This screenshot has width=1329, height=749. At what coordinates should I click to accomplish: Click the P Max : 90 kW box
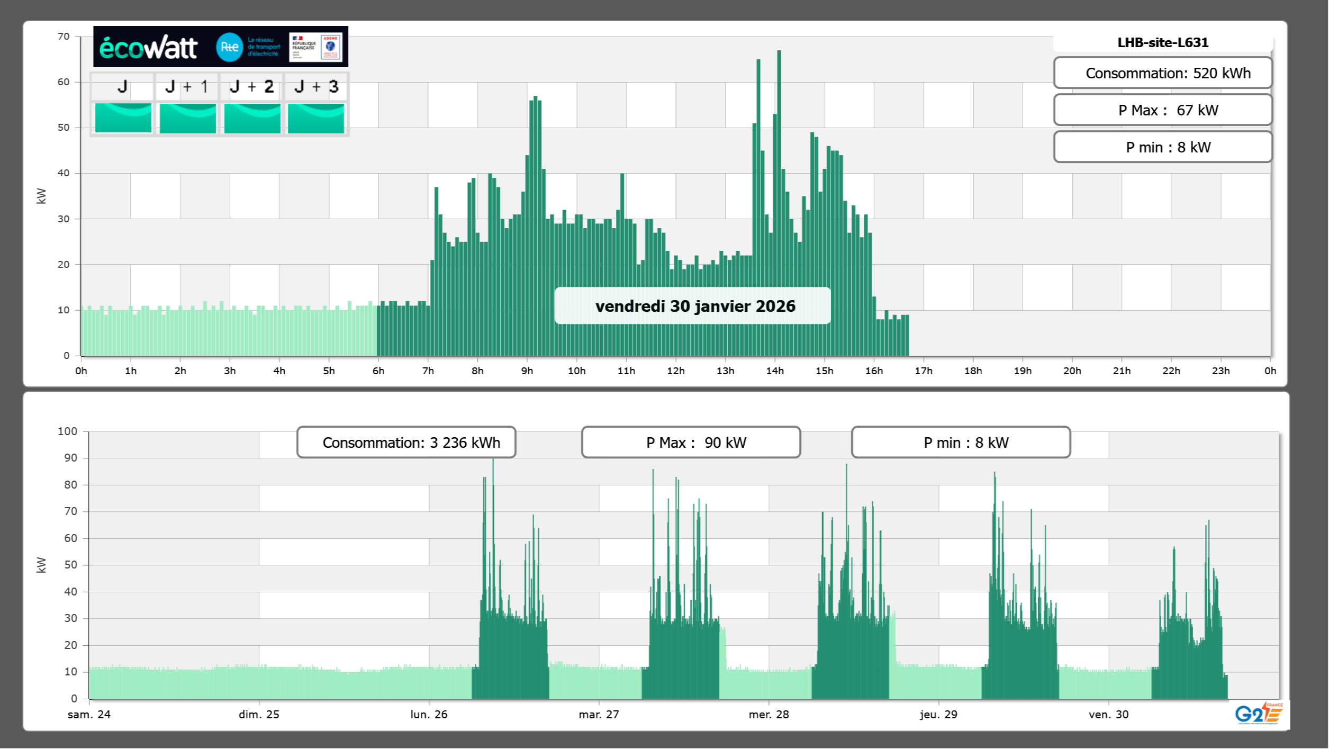click(x=690, y=443)
